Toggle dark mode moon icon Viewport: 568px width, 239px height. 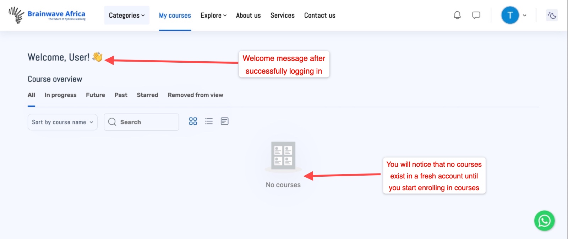coord(552,15)
